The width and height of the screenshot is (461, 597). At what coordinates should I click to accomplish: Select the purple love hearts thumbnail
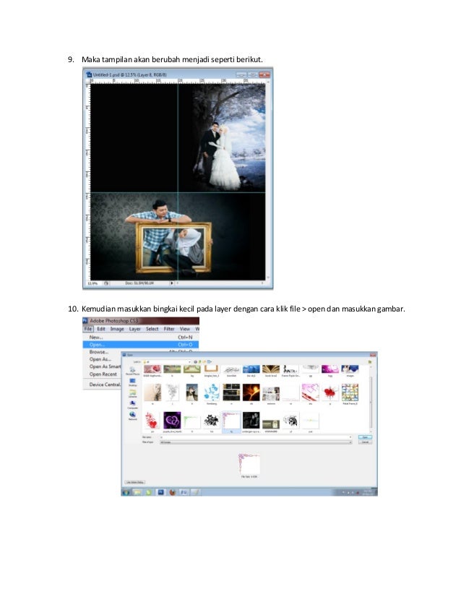tap(172, 421)
